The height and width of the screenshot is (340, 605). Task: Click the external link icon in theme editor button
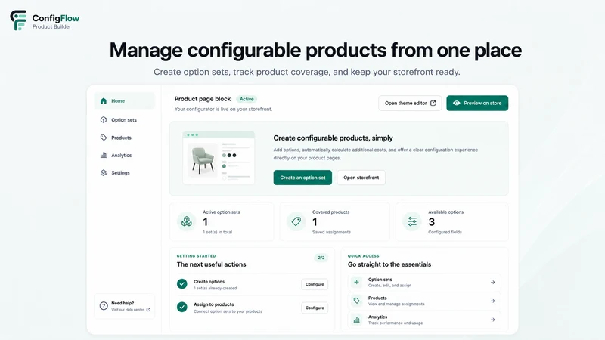pyautogui.click(x=433, y=103)
